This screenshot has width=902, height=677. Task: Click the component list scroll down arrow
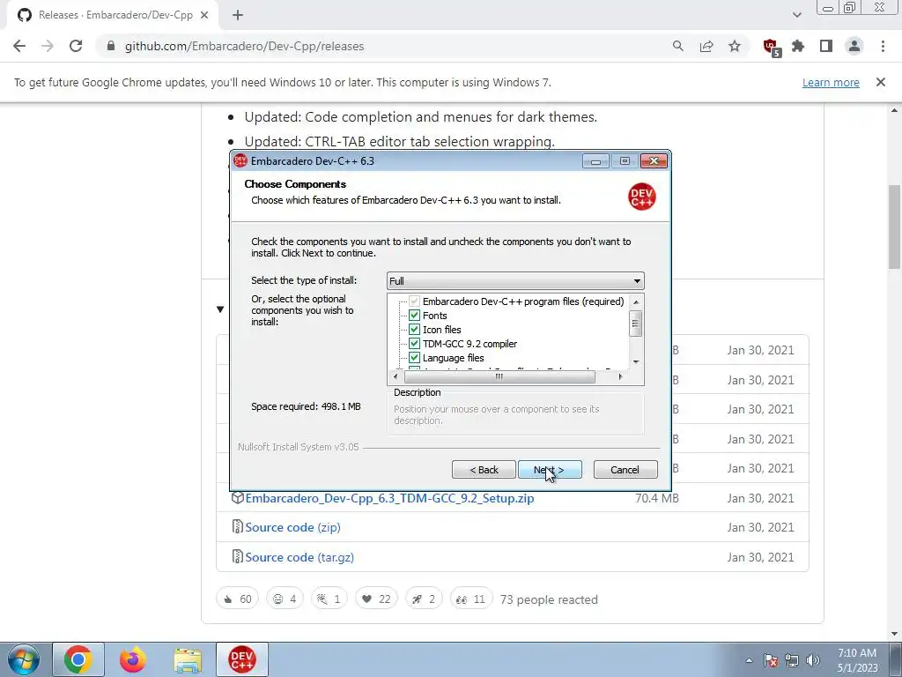[x=636, y=362]
